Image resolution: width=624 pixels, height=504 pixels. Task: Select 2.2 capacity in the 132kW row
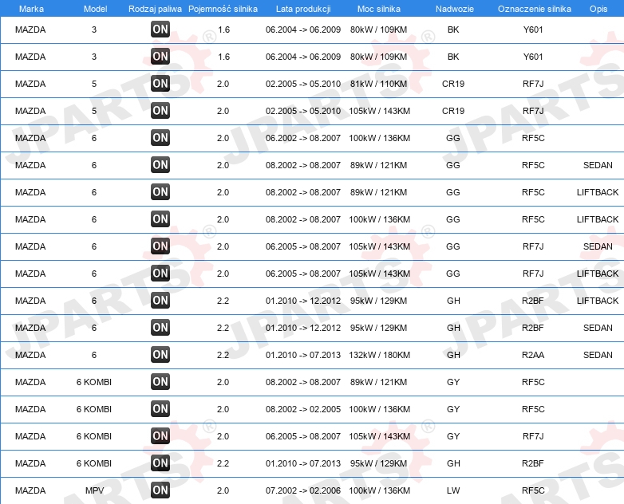pos(223,355)
